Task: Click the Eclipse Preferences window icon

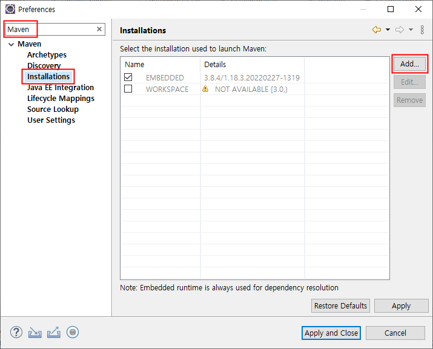Action: pyautogui.click(x=10, y=9)
